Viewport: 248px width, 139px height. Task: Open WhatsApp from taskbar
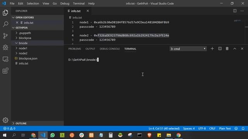[53, 135]
